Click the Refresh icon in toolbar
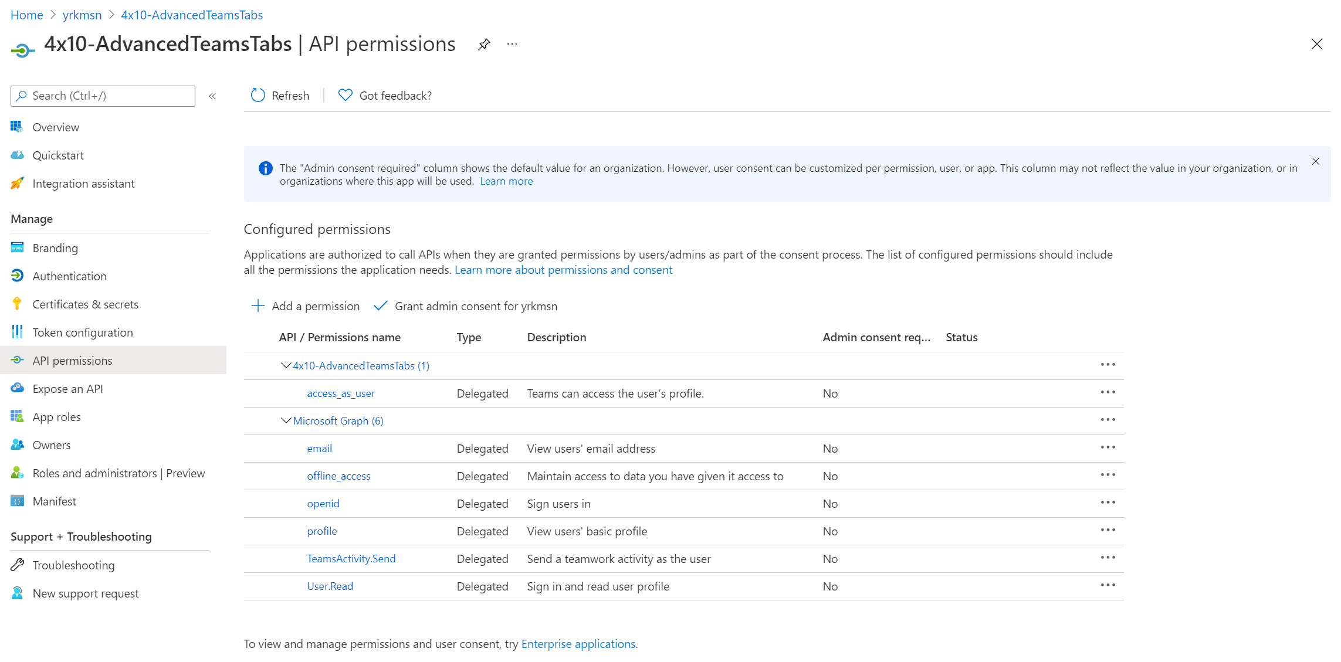1341x662 pixels. (258, 96)
